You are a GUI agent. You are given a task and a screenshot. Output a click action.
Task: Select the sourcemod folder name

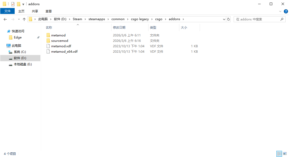pos(59,41)
